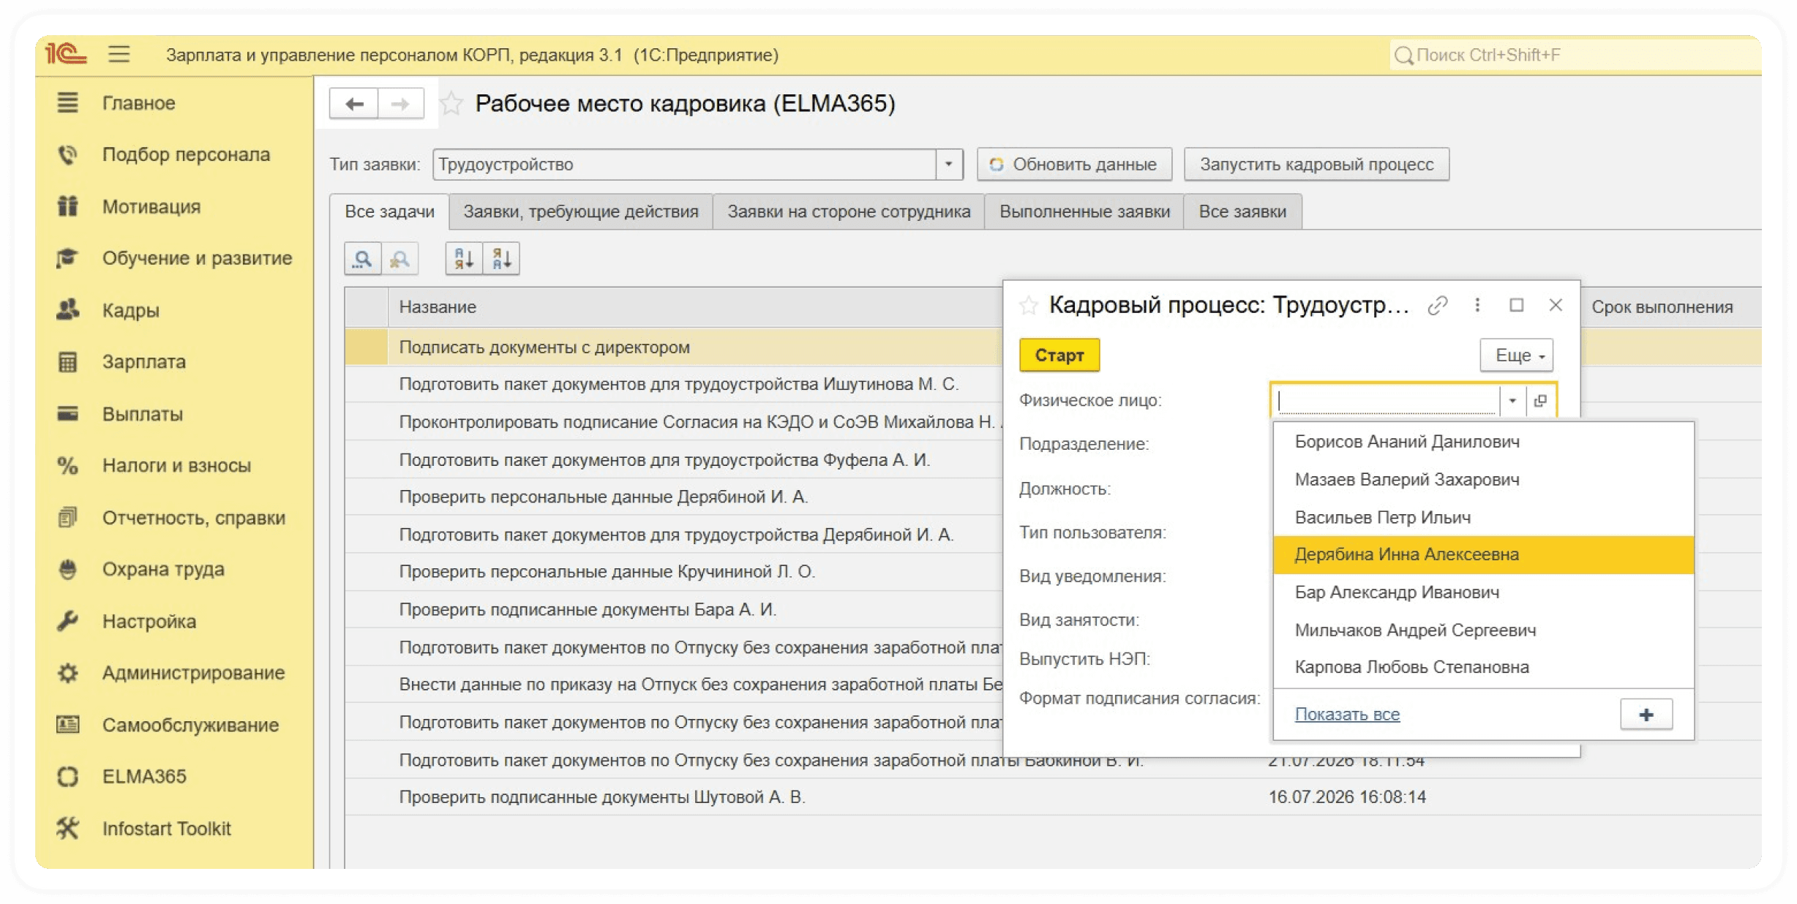
Task: Star the Рабочее место кадровика page as favorite
Action: coord(451,104)
